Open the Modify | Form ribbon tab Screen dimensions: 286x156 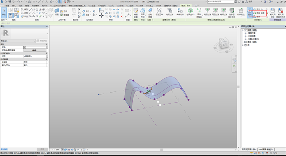(186, 6)
